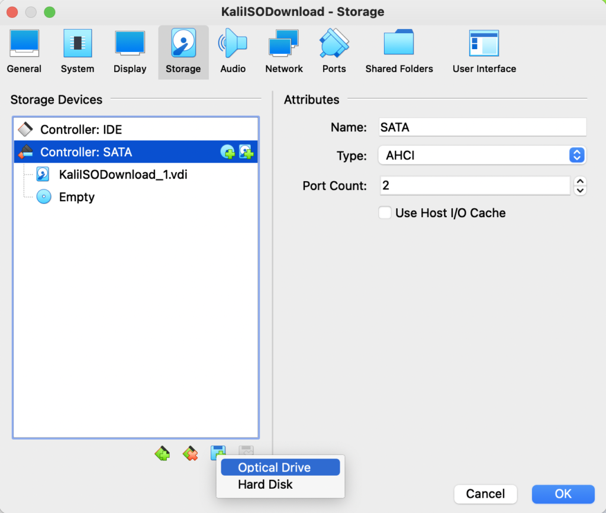Click the Cancel button
Screen dimensions: 606x513
(x=485, y=493)
